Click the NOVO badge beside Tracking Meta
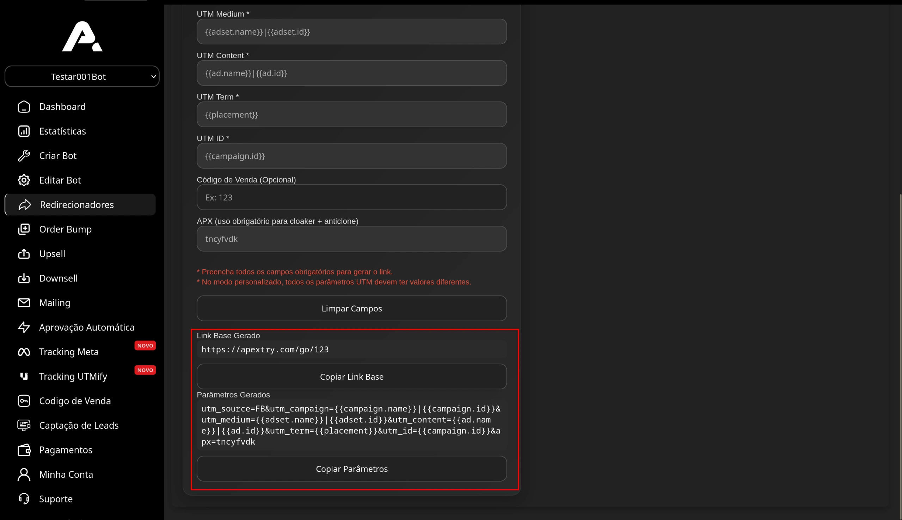This screenshot has height=520, width=902. click(145, 346)
